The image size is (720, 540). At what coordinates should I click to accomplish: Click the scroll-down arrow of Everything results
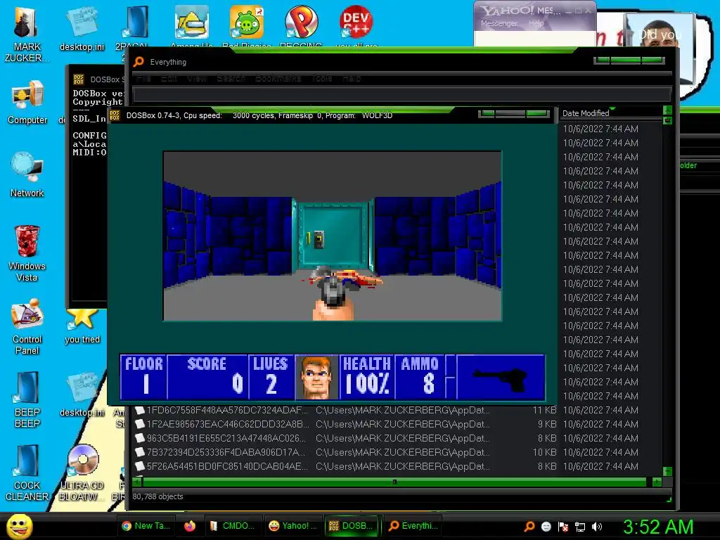[668, 471]
